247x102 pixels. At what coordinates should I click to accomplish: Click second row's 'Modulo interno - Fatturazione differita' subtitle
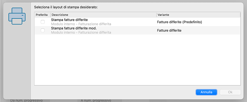pos(81,33)
